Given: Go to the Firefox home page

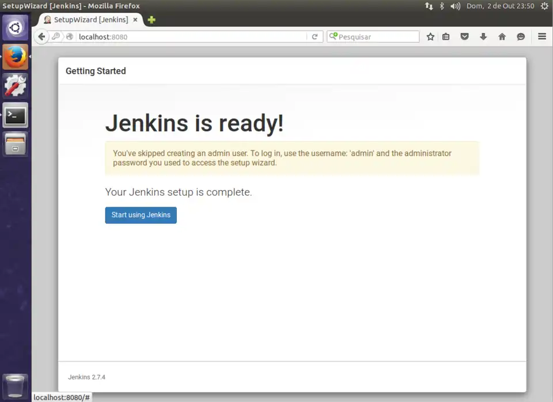Looking at the screenshot, I should tap(502, 36).
